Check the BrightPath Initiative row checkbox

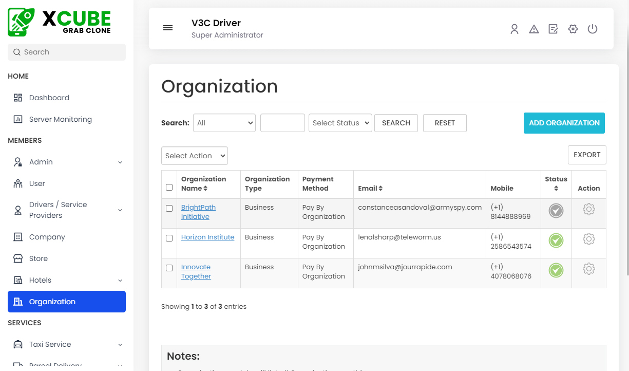169,209
